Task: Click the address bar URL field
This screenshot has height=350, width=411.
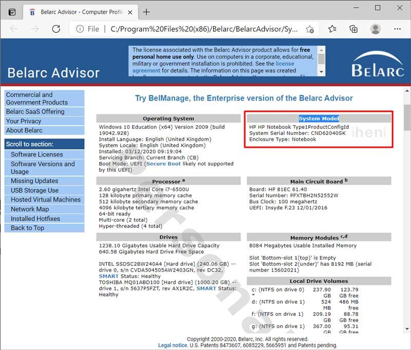Action: [204, 29]
